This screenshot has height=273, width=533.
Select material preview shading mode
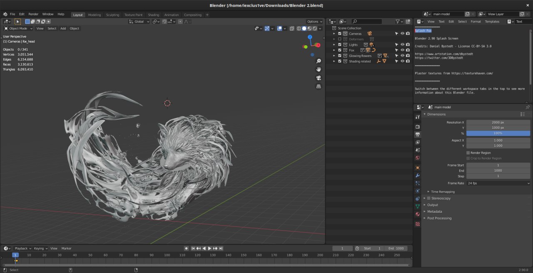(309, 28)
